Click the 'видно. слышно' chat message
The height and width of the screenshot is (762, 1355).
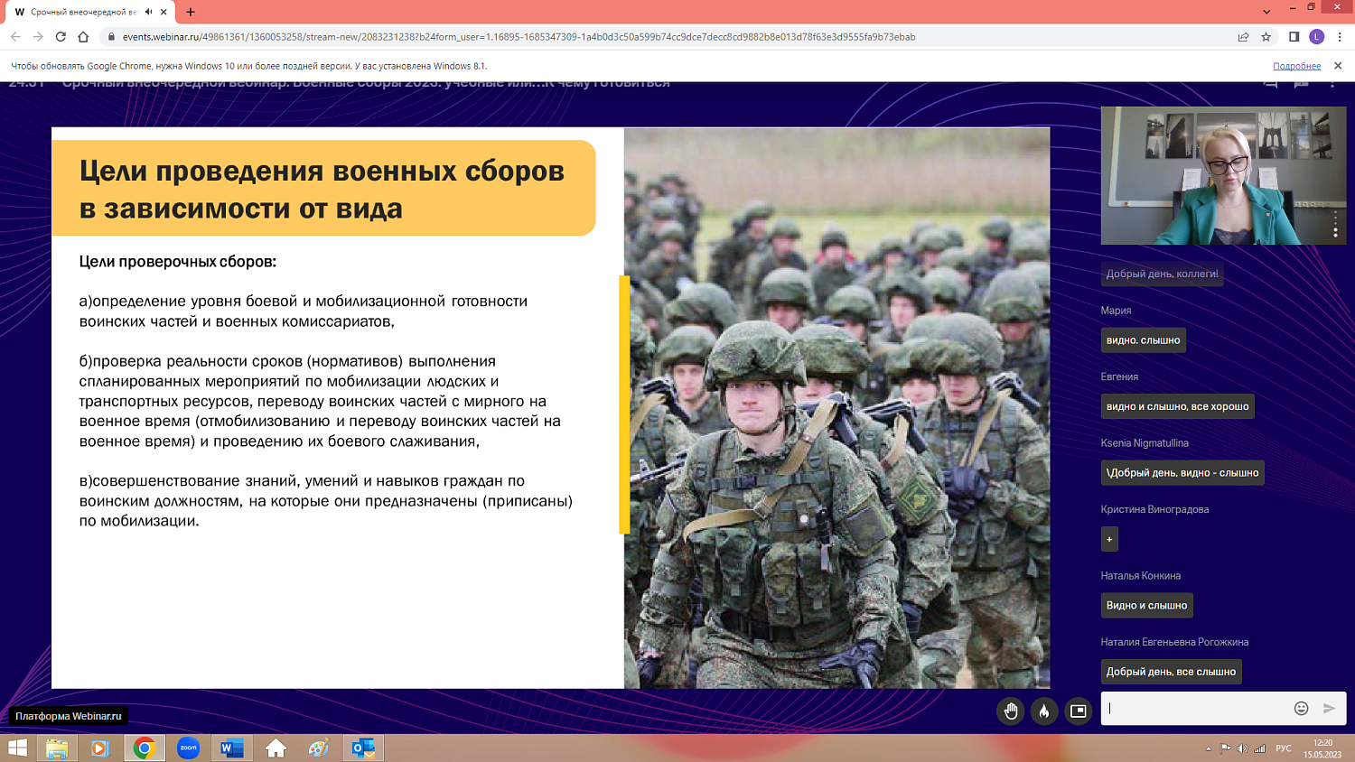1143,340
